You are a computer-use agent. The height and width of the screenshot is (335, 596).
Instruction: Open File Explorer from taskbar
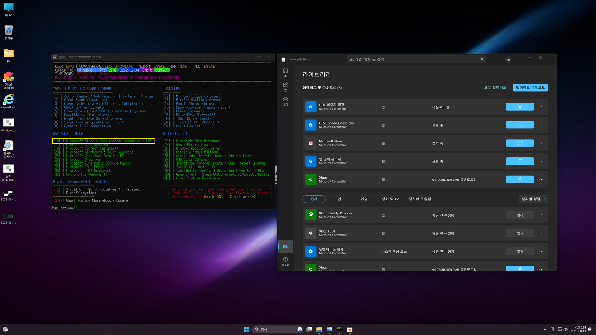pos(319,329)
